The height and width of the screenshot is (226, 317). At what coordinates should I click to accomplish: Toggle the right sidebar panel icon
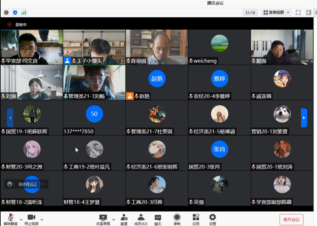(308, 13)
